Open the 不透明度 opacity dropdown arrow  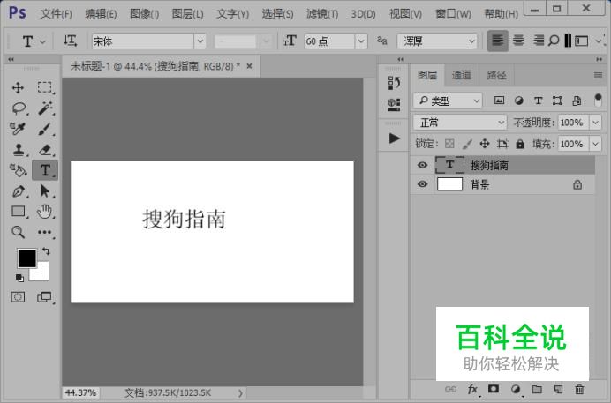(x=595, y=123)
